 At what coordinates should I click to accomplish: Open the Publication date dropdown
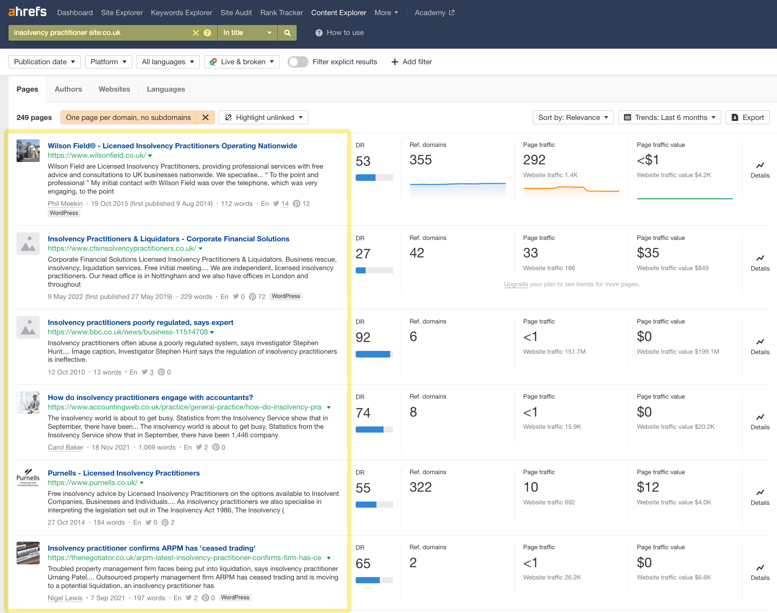44,61
